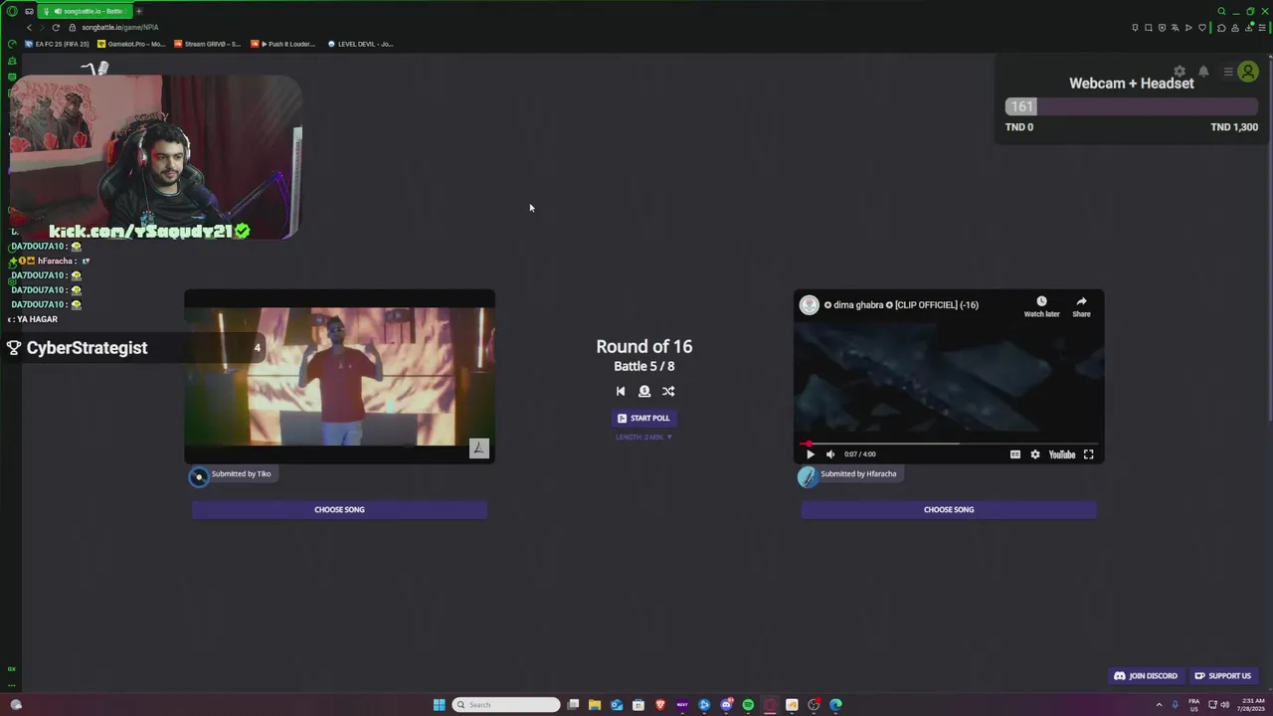
Task: Click the translate icon in browser toolbar
Action: click(1175, 27)
